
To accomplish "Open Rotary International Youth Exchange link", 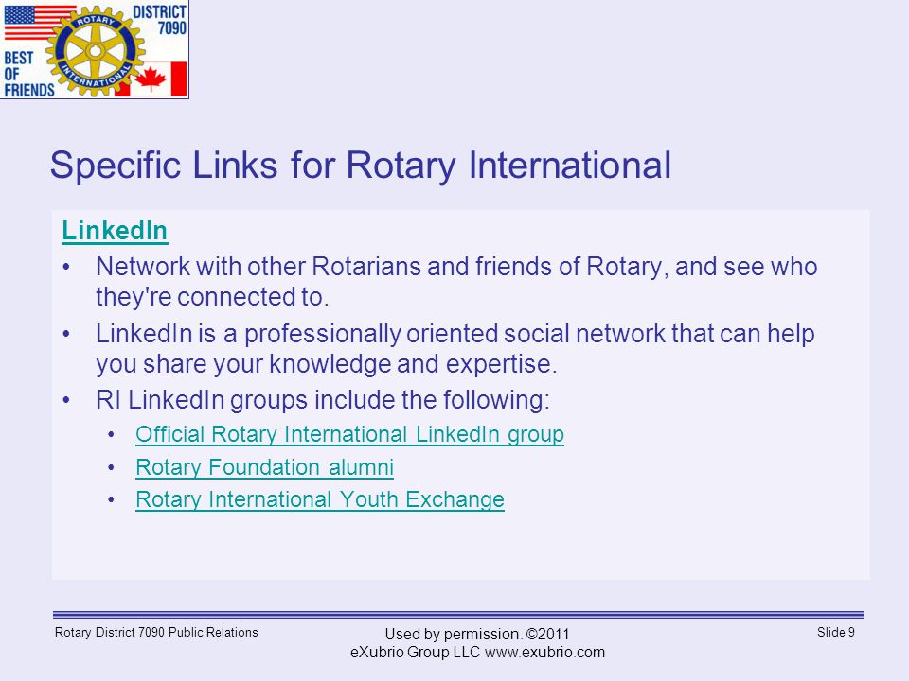I will 320,499.
